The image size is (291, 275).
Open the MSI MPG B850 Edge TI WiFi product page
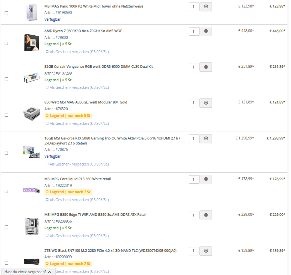tap(95, 215)
